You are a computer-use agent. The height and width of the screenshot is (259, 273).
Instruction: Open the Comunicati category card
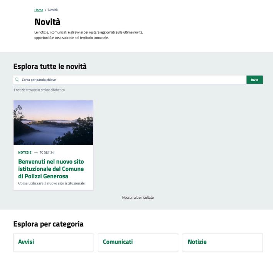click(x=138, y=242)
